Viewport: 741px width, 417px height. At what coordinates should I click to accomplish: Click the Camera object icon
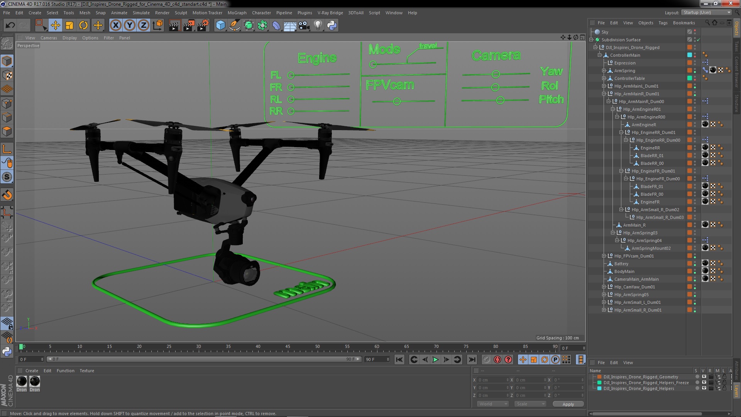[304, 25]
